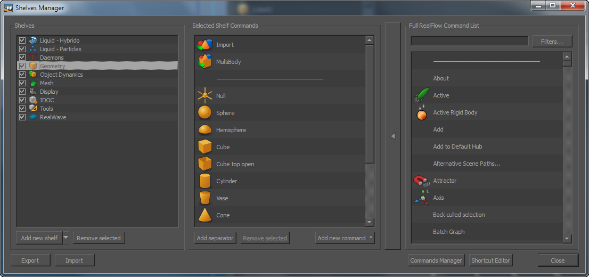
Task: Select the Cylinder geometry icon
Action: point(204,181)
